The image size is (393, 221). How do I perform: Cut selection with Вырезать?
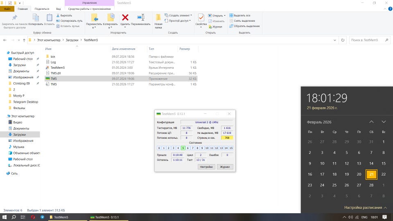64,16
